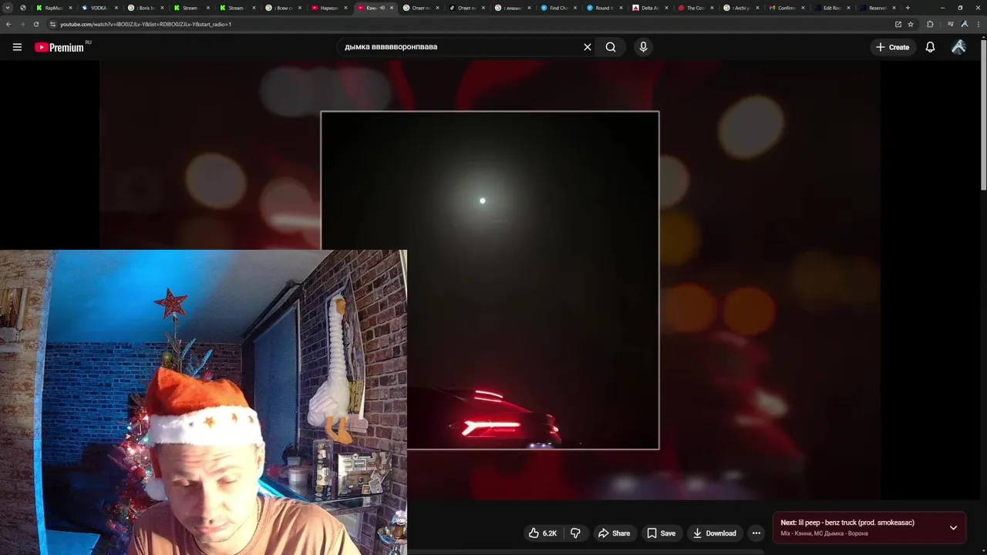Go back with the browser back arrow

click(8, 24)
